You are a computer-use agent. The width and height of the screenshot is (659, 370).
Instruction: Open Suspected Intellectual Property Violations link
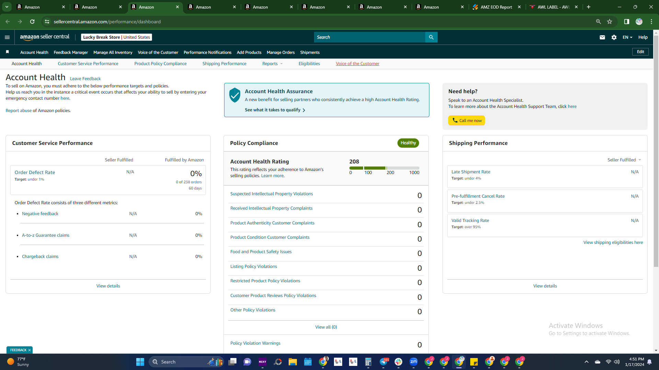click(x=271, y=194)
